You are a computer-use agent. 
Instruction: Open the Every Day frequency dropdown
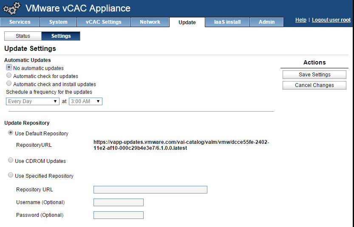[33, 101]
